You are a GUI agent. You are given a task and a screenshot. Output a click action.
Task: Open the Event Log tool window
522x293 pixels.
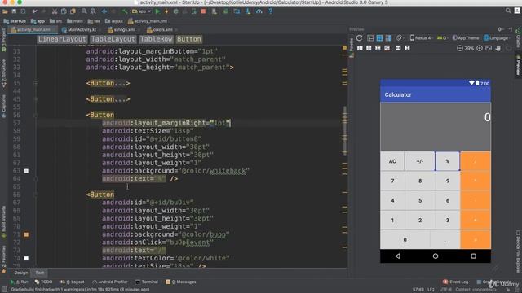(455, 282)
